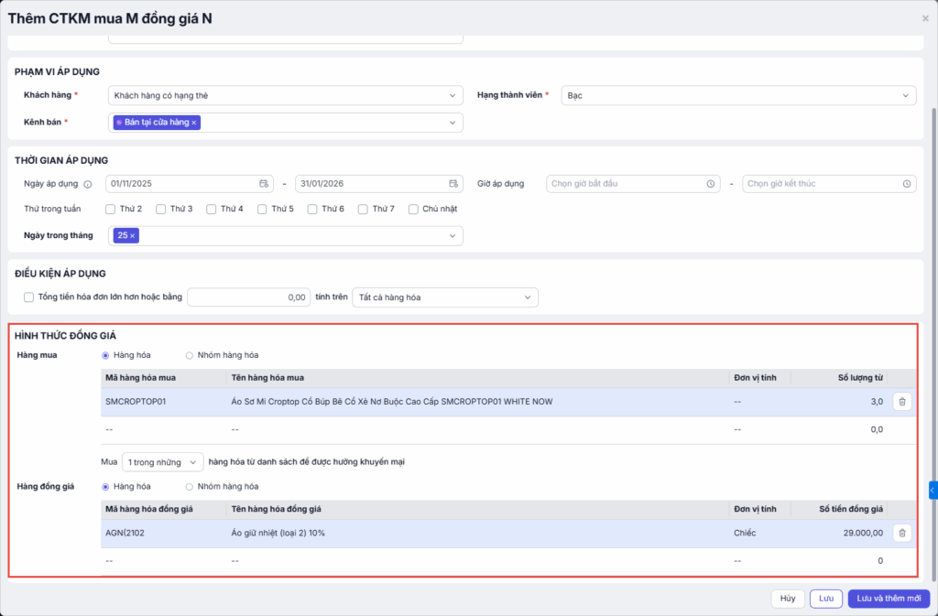
Task: Close the Thêm CTKM dialog
Action: (x=924, y=18)
